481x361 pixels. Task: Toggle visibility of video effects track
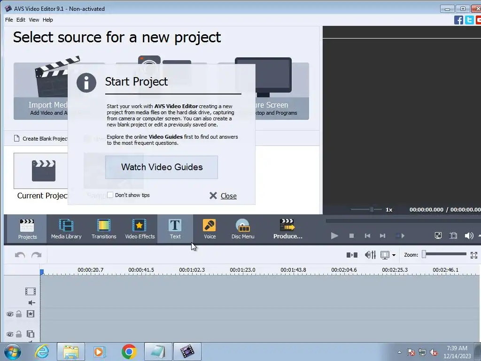point(10,314)
